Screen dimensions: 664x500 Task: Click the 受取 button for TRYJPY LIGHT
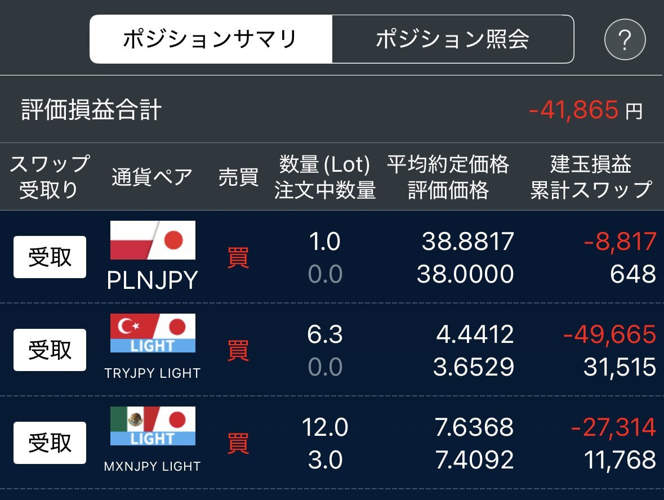50,350
